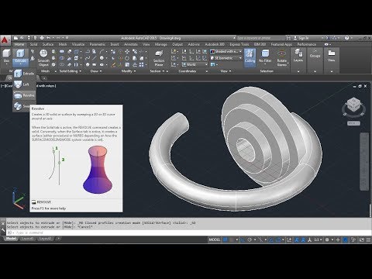
Task: Open the WCS dropdown below ViewCube
Action: pyautogui.click(x=353, y=123)
